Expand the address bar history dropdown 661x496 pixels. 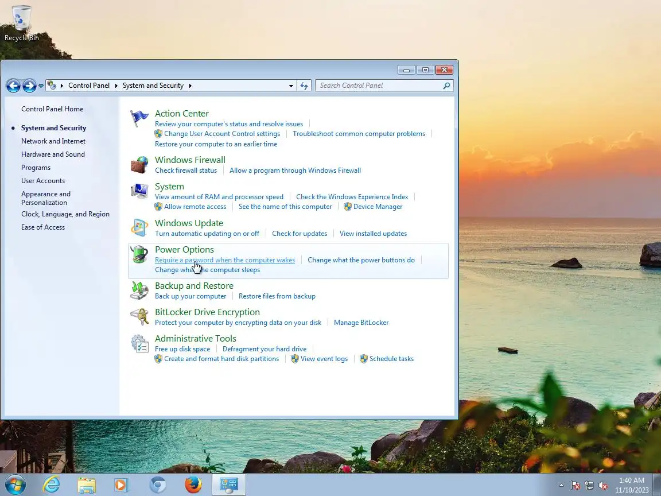tap(291, 86)
